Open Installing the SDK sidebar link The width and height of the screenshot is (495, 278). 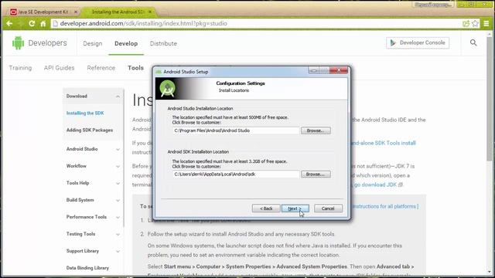point(85,113)
